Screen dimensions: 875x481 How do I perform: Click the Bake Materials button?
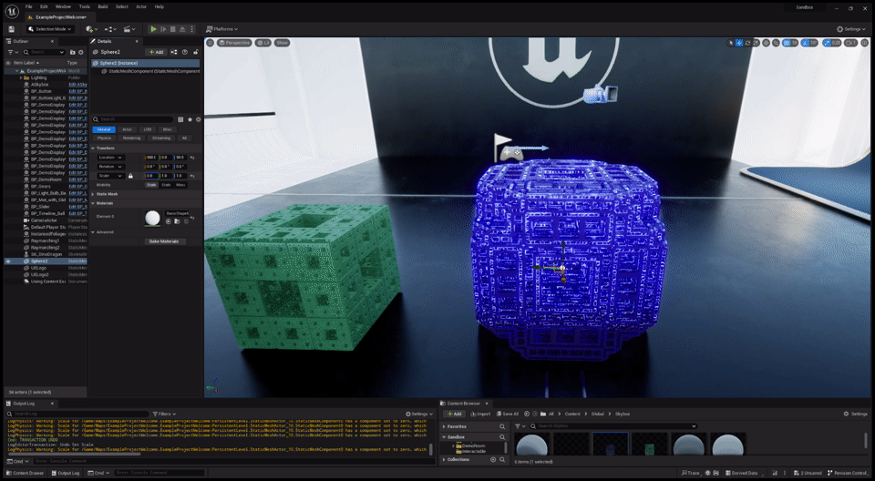pos(163,241)
